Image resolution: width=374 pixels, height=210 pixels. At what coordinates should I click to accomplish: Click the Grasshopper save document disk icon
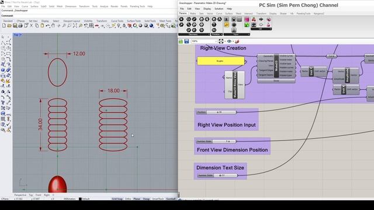(186, 41)
